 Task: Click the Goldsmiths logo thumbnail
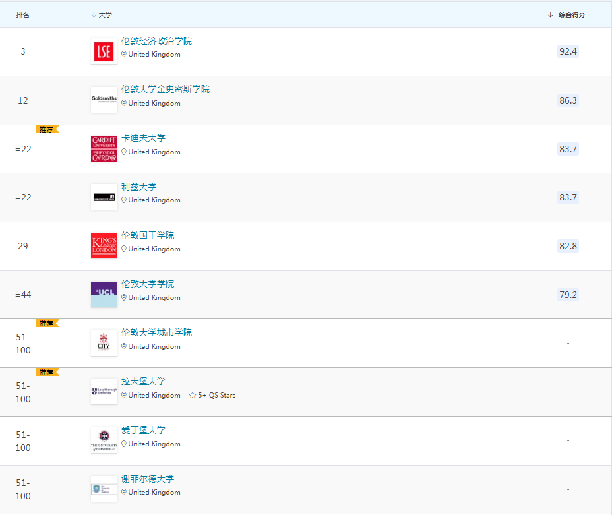(104, 100)
